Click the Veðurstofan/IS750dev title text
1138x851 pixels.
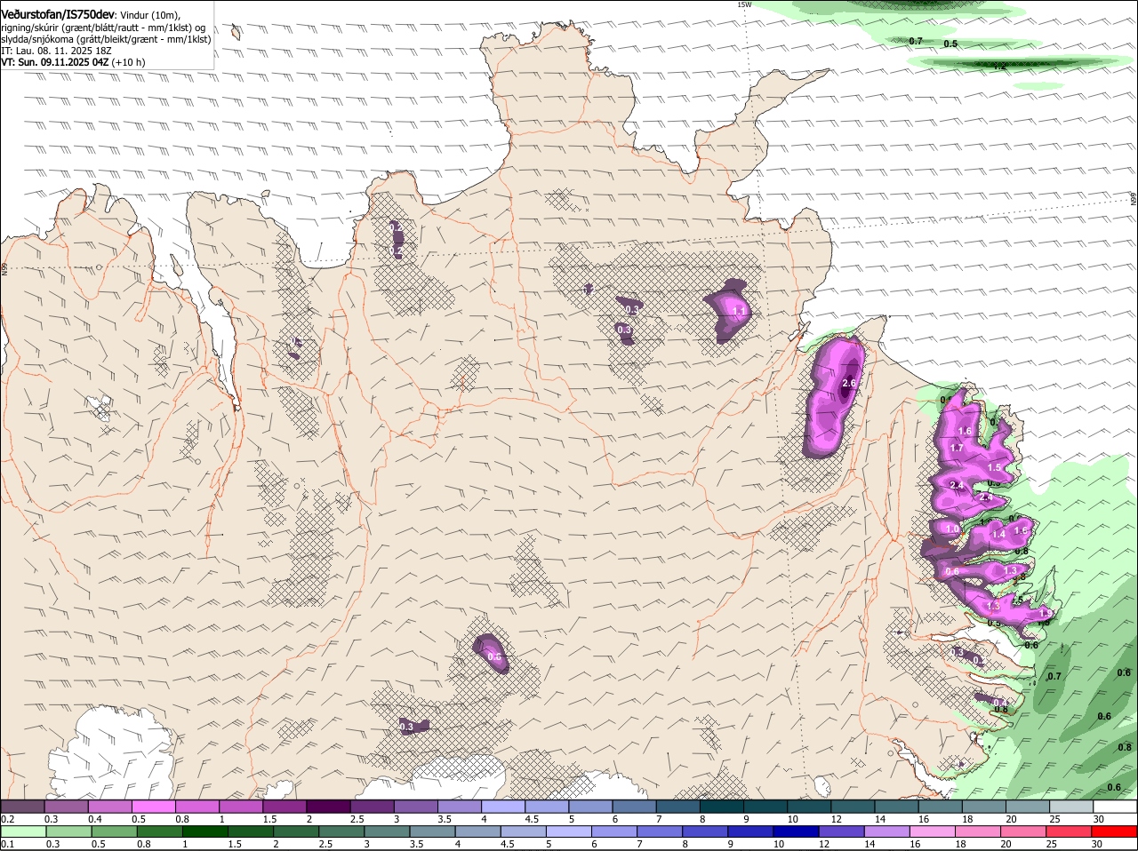[58, 13]
